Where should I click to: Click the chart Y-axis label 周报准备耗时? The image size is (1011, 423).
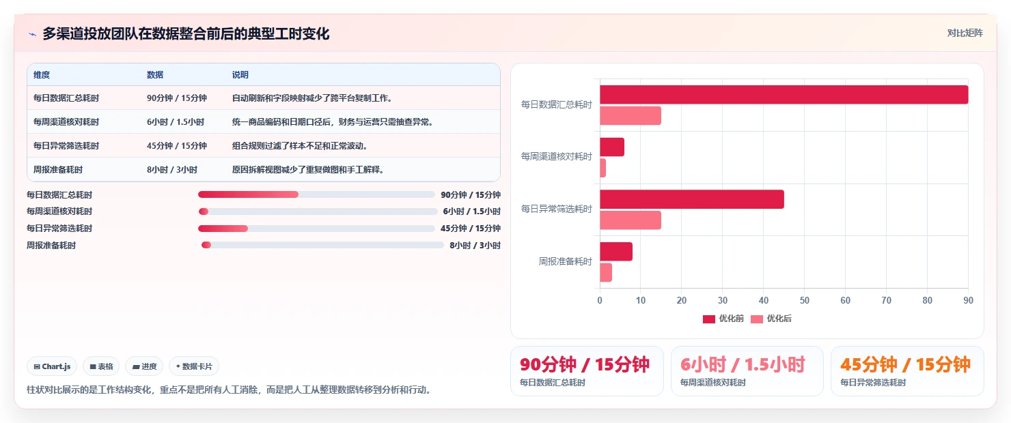[566, 262]
